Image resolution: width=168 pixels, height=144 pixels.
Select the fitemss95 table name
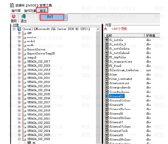[116, 105]
